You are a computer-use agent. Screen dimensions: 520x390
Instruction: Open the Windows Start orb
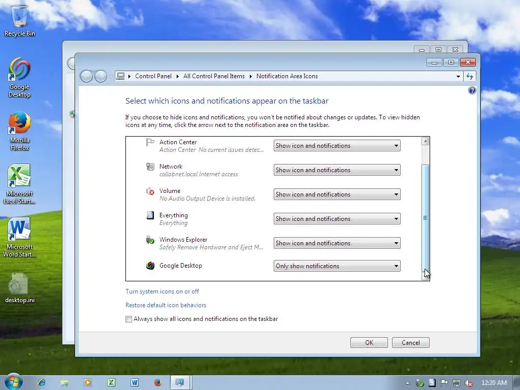[13, 381]
